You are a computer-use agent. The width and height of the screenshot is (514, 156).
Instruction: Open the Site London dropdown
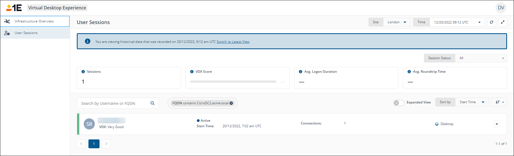[x=397, y=22]
